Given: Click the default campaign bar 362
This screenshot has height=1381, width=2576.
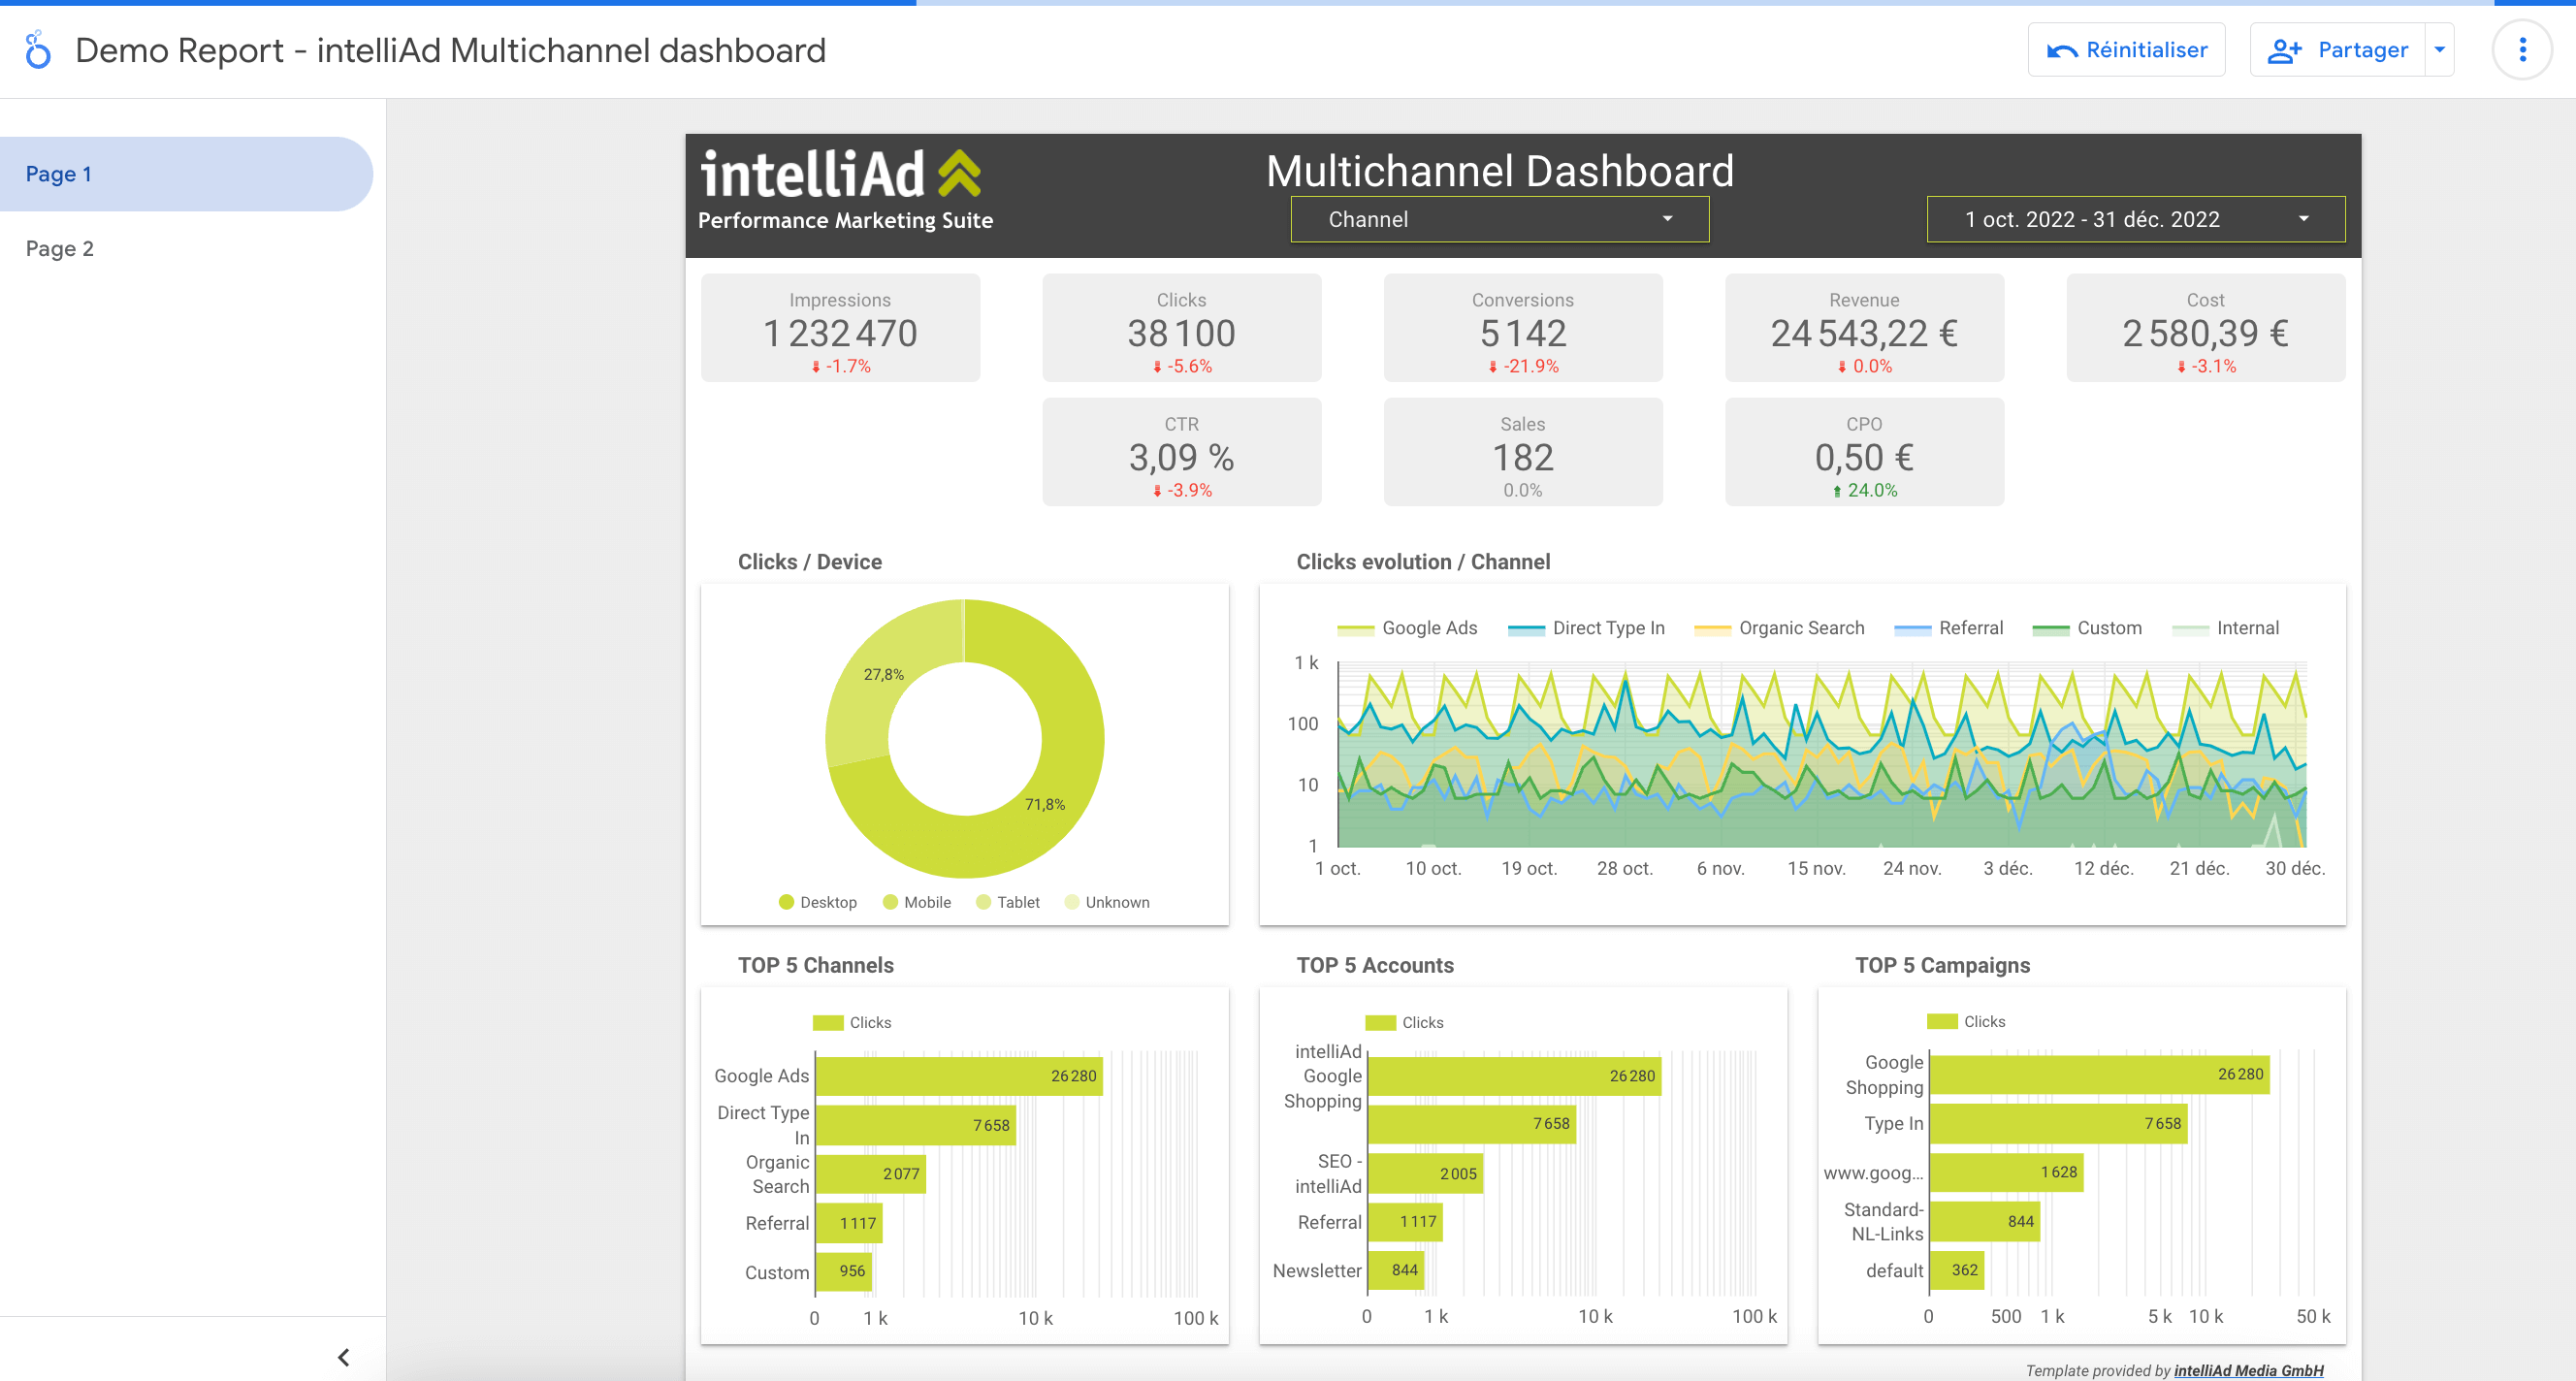Looking at the screenshot, I should 1956,1270.
